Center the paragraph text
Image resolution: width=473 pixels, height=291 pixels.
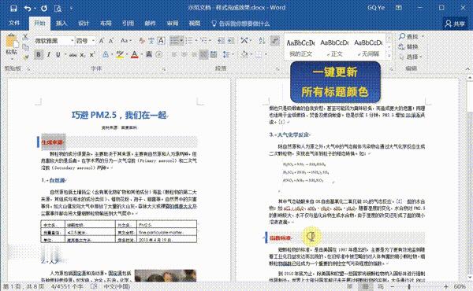click(184, 54)
